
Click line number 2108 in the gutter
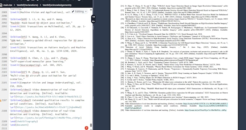[x=4, y=111]
